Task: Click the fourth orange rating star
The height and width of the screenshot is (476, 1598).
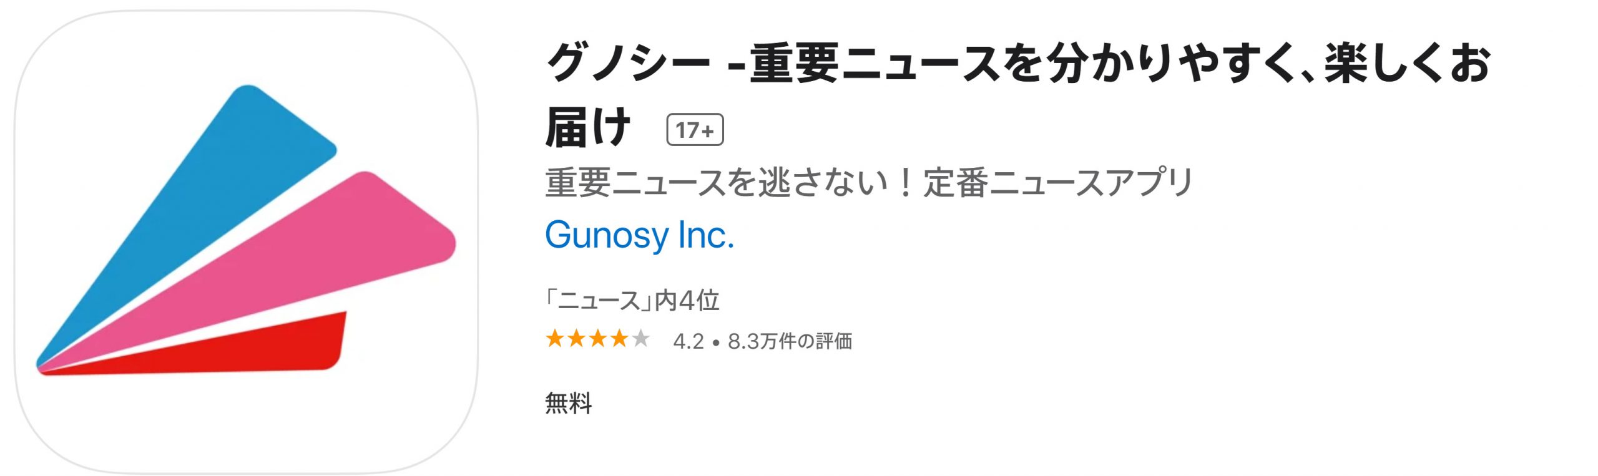Action: [x=619, y=339]
